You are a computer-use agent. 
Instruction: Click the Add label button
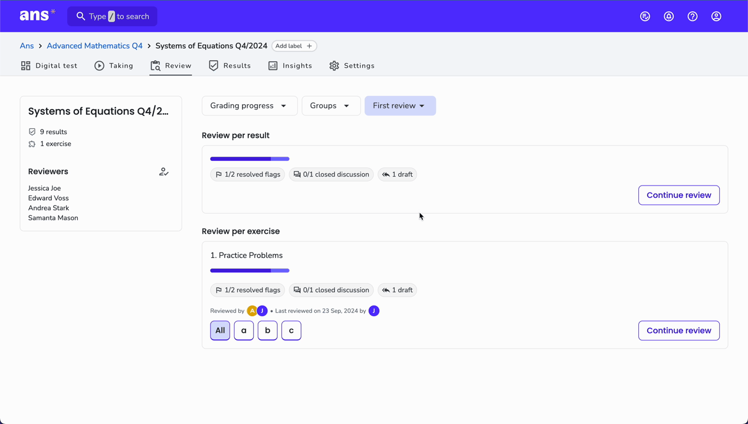tap(294, 46)
